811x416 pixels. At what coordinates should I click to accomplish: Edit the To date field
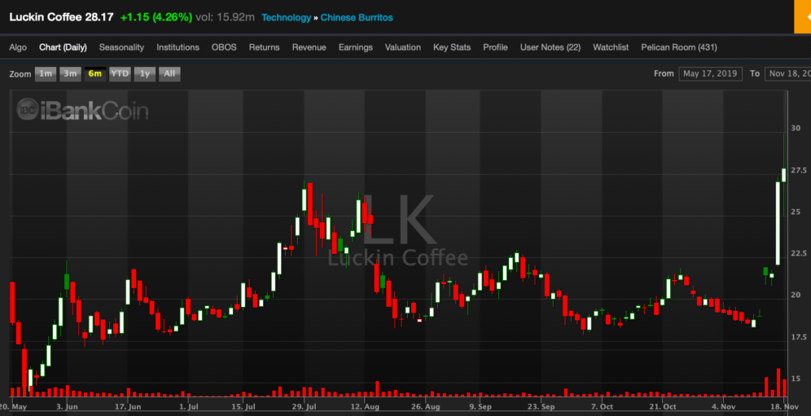coord(788,74)
